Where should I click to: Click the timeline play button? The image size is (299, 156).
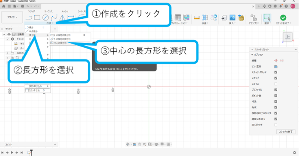pyautogui.click(x=12, y=153)
